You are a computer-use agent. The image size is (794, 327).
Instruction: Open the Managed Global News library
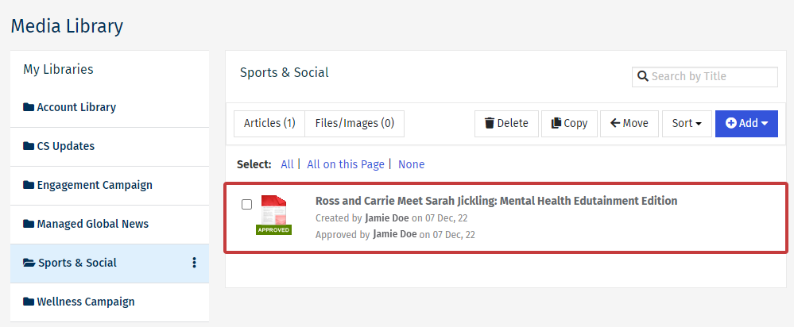pos(92,224)
